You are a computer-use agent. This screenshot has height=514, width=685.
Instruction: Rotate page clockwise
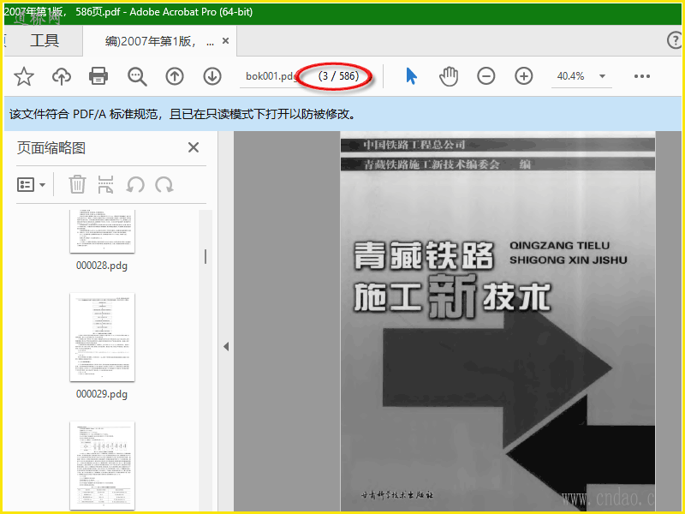tap(164, 184)
